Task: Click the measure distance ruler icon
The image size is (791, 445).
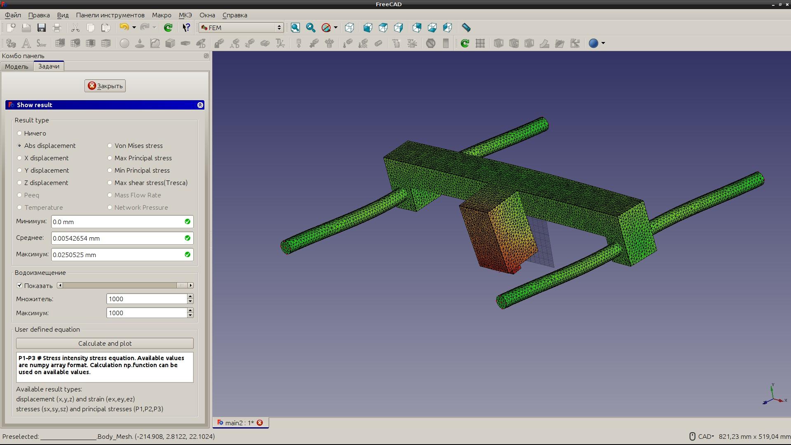Action: [x=466, y=28]
